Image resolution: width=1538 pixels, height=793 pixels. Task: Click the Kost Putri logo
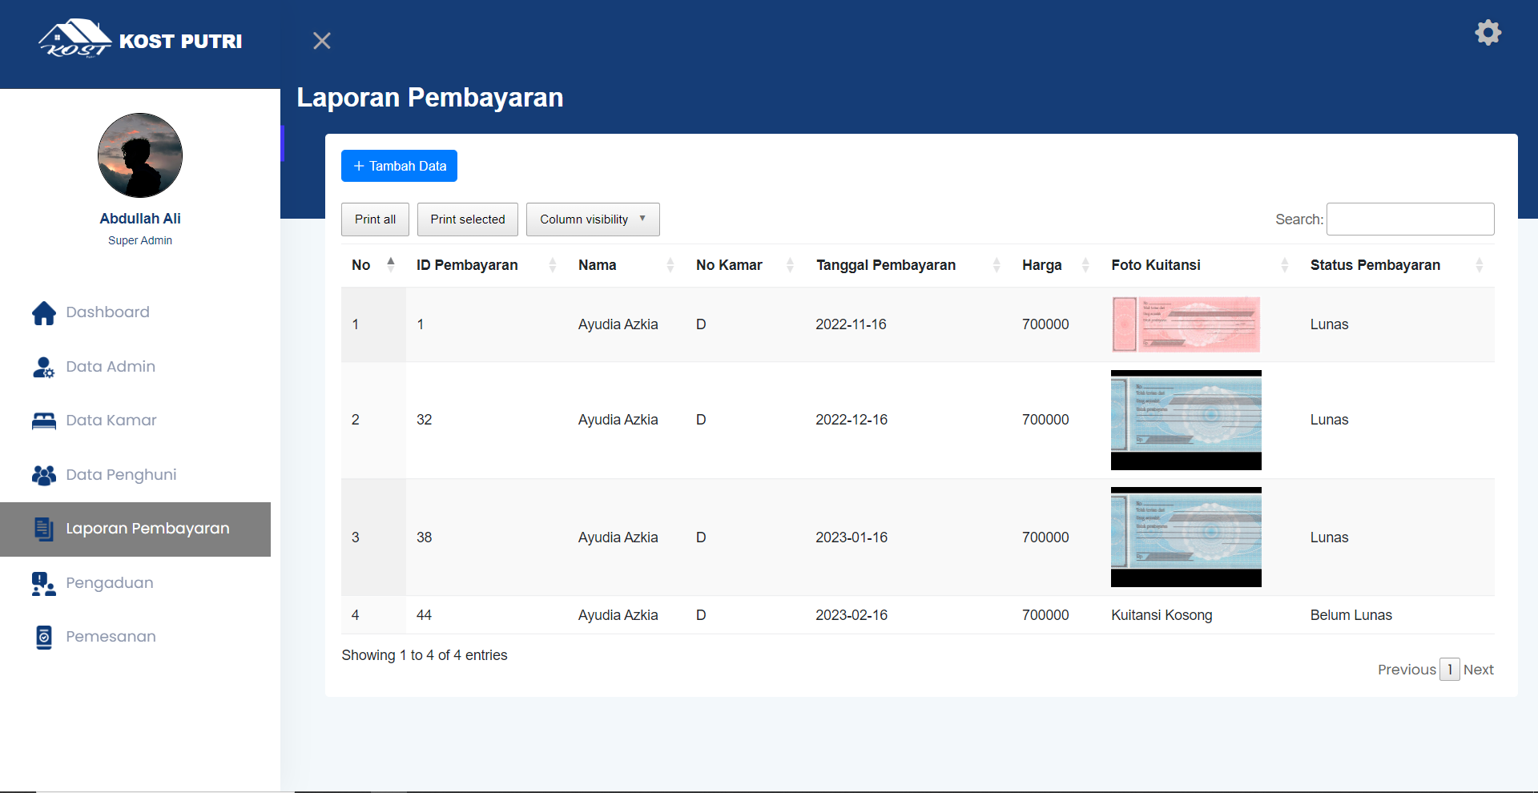tap(140, 40)
